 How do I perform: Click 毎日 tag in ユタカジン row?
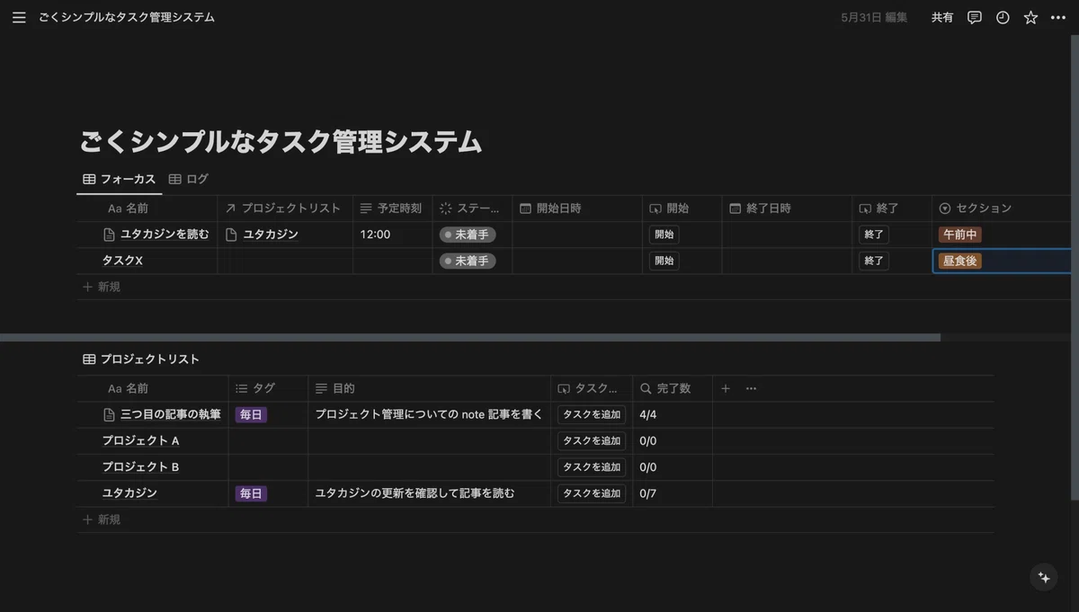[251, 493]
